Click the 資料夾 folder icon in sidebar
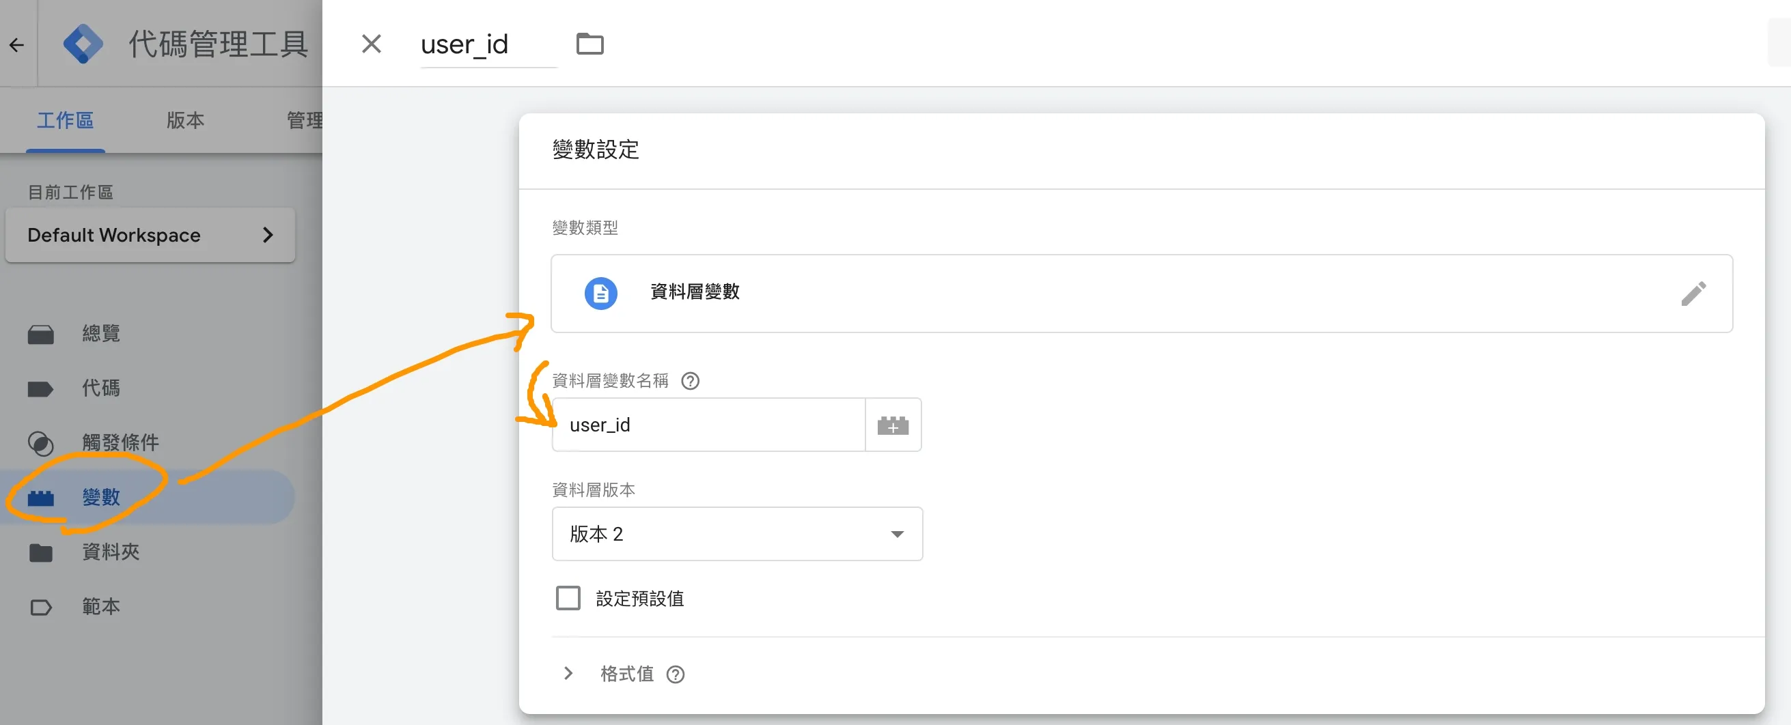Image resolution: width=1791 pixels, height=725 pixels. point(41,552)
